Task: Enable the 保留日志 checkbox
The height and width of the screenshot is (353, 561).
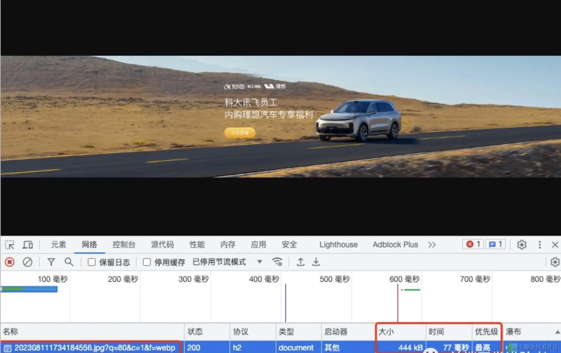Action: click(92, 262)
